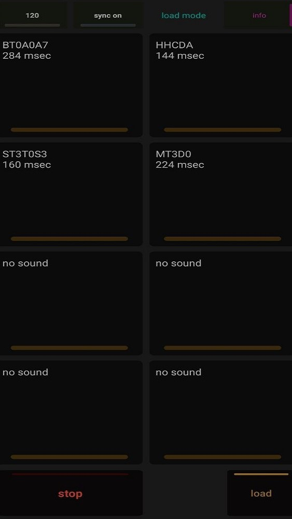The image size is (292, 519).
Task: Open the info page
Action: coord(259,15)
